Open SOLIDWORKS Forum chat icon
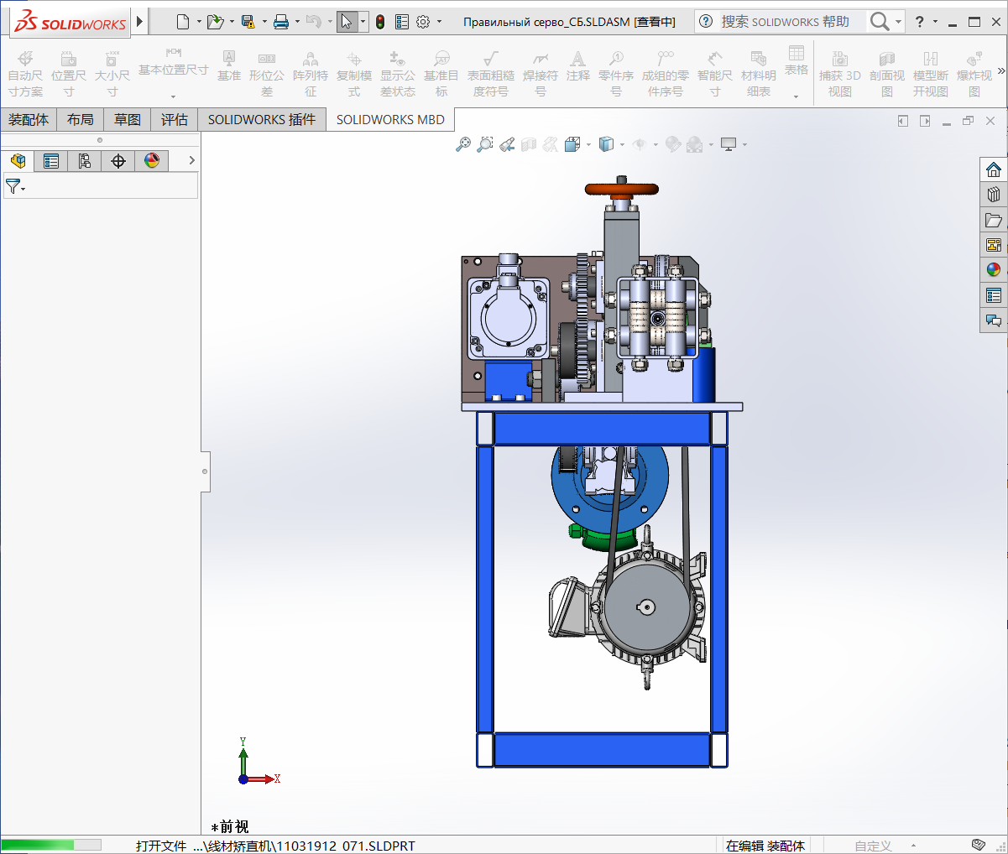The image size is (1008, 854). [994, 320]
